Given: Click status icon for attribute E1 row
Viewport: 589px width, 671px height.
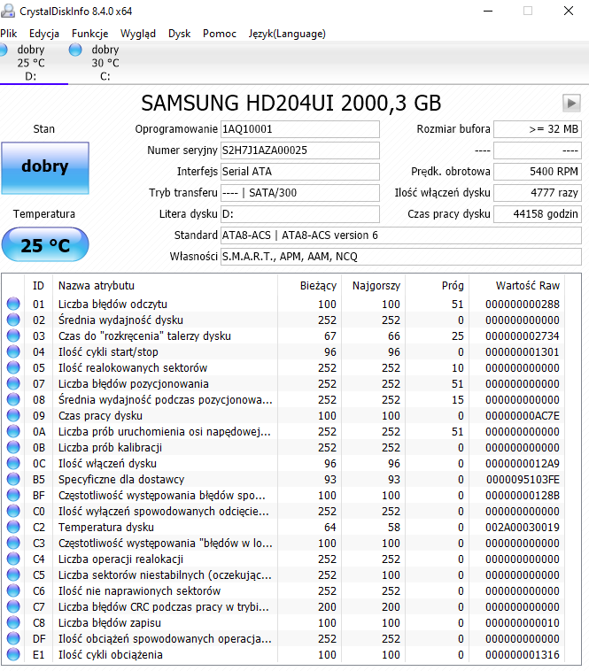Looking at the screenshot, I should pos(13,654).
